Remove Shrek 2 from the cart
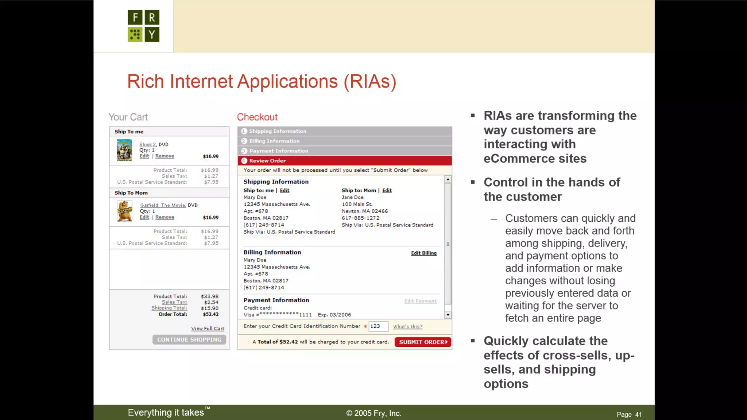The width and height of the screenshot is (747, 420). 165,156
